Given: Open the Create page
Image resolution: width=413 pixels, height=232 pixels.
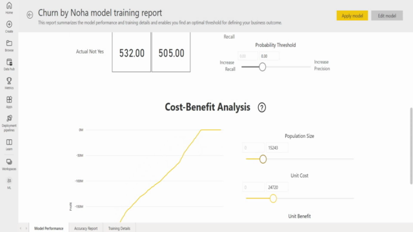Looking at the screenshot, I should click(x=9, y=27).
